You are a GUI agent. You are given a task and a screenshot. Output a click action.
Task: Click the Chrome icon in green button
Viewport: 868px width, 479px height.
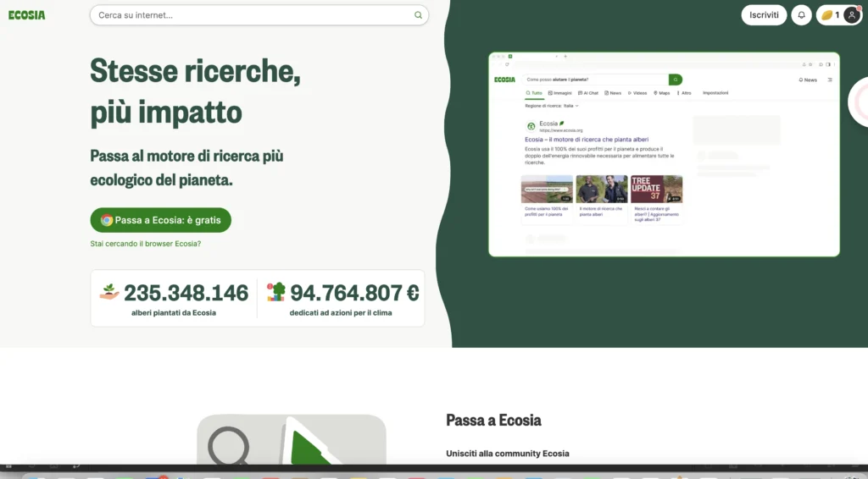[x=107, y=220]
